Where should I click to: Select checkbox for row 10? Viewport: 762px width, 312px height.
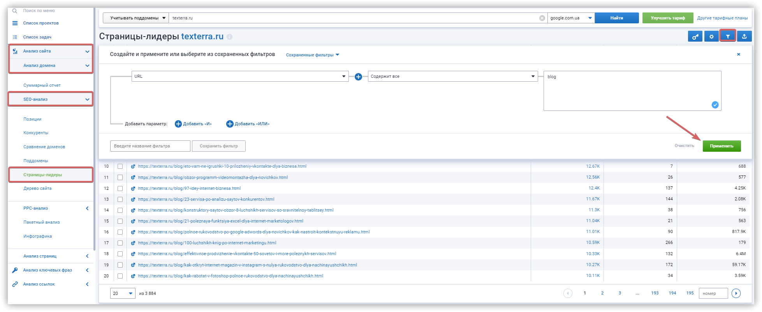pos(120,167)
